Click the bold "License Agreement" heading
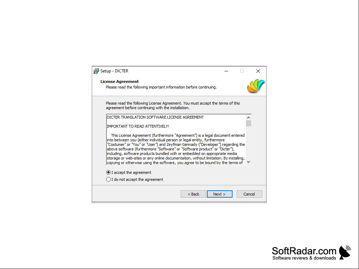Viewport: 359px width, 269px height. click(119, 82)
